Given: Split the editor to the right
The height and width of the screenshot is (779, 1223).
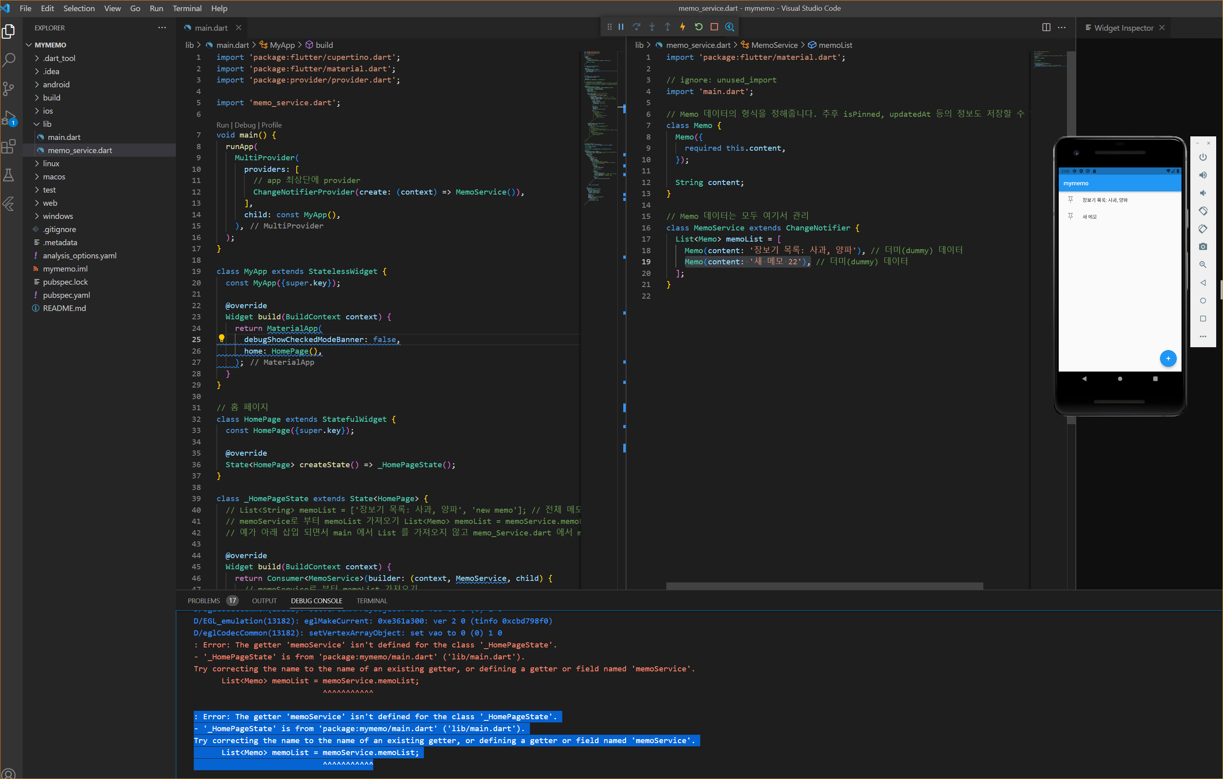Looking at the screenshot, I should [1046, 28].
